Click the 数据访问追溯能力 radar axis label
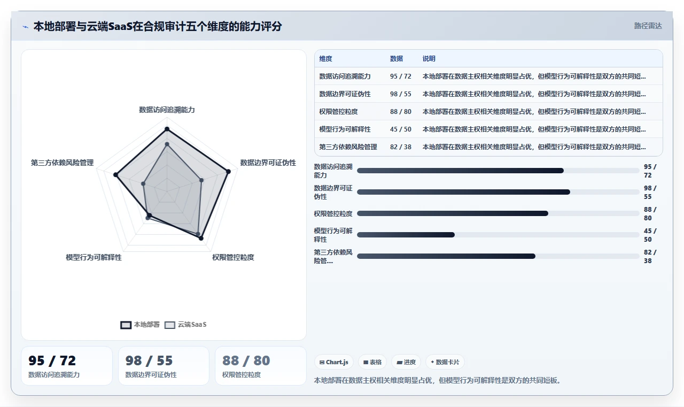 coord(167,110)
